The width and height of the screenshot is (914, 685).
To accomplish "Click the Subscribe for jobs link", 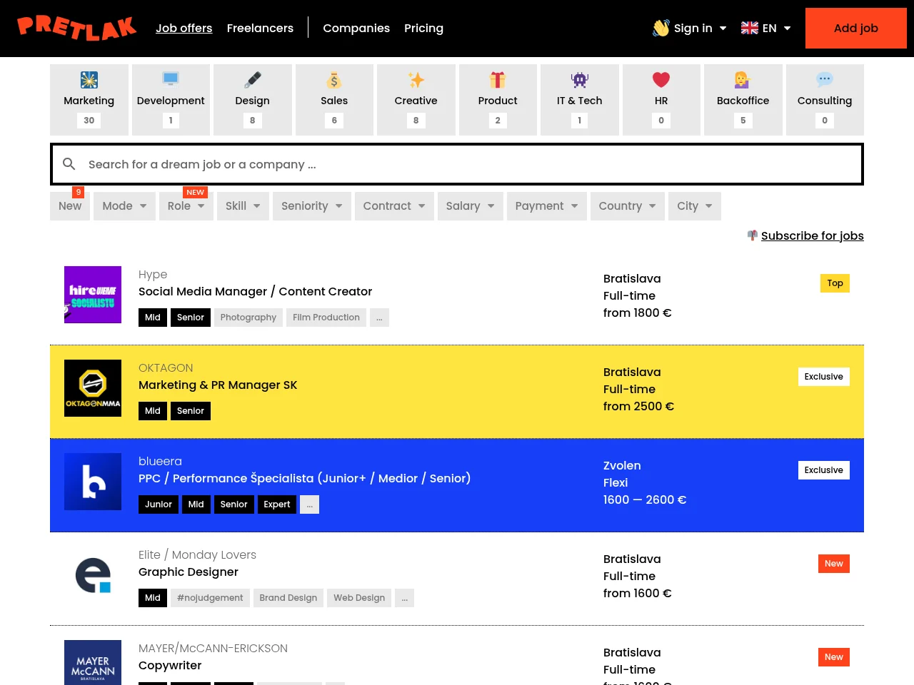I will [x=813, y=235].
